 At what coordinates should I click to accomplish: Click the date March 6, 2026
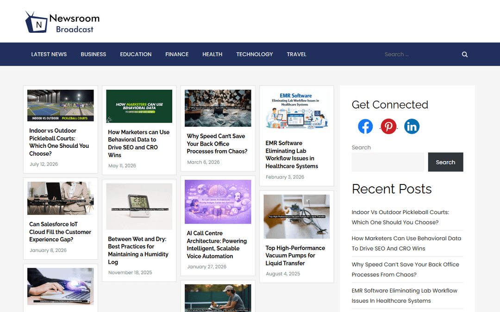tap(203, 162)
